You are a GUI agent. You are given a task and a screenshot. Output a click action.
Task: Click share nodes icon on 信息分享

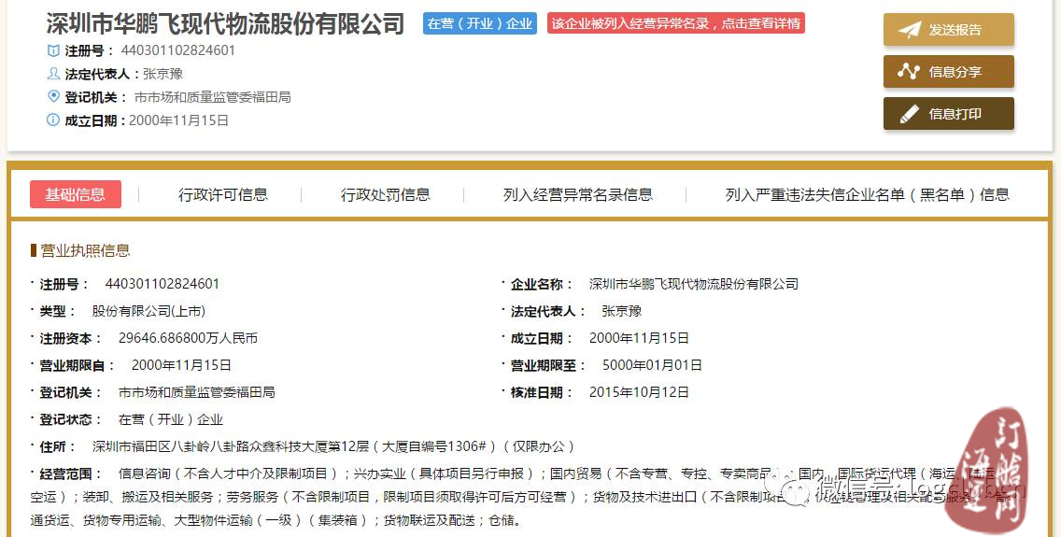pyautogui.click(x=909, y=71)
